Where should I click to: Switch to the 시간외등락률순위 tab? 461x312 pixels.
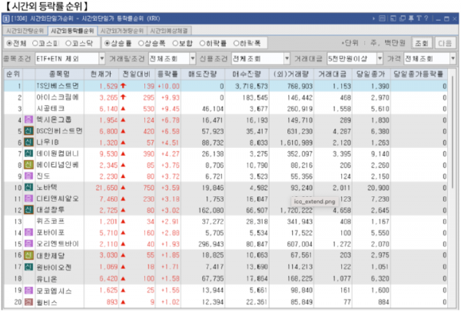[x=72, y=31]
